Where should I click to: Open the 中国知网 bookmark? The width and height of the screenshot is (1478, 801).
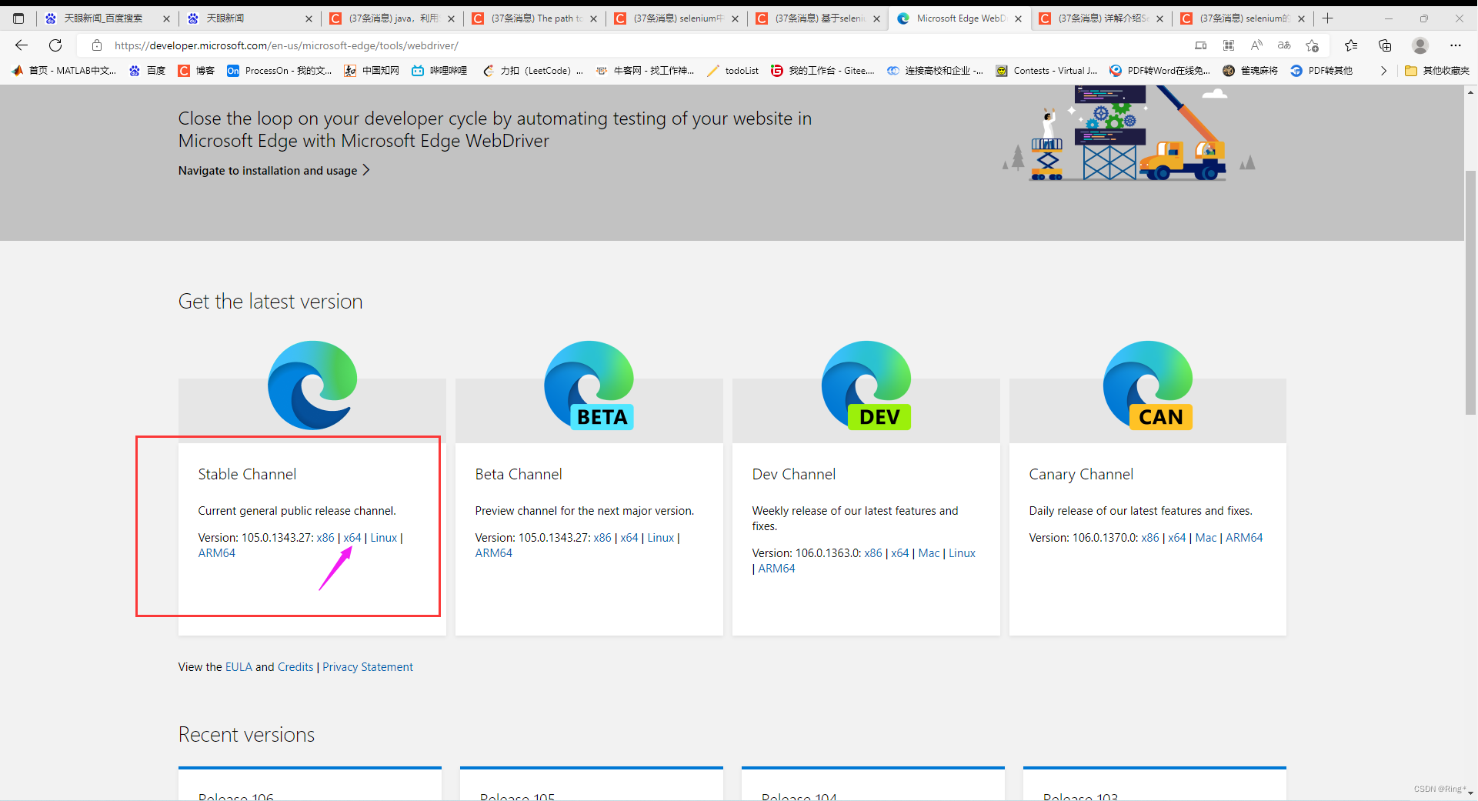tap(372, 71)
